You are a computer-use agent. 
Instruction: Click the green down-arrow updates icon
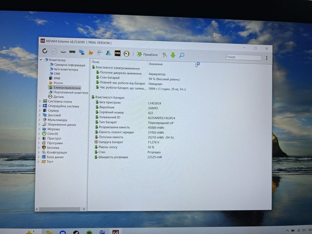pyautogui.click(x=173, y=55)
